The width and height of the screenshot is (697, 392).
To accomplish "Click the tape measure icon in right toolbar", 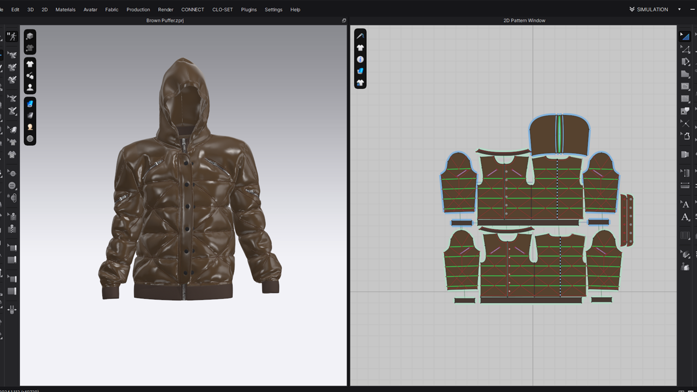I will click(x=685, y=185).
